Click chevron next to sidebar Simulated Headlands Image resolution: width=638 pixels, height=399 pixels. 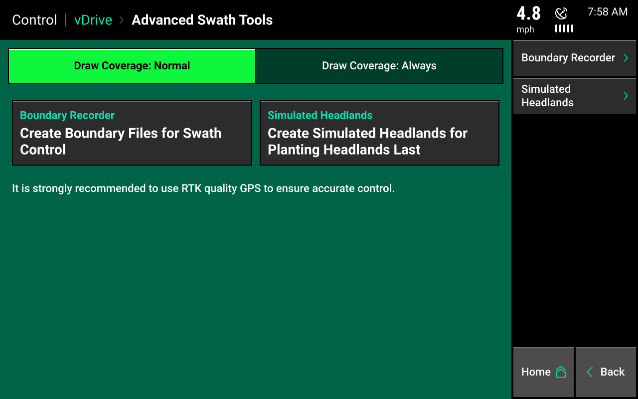tap(626, 96)
